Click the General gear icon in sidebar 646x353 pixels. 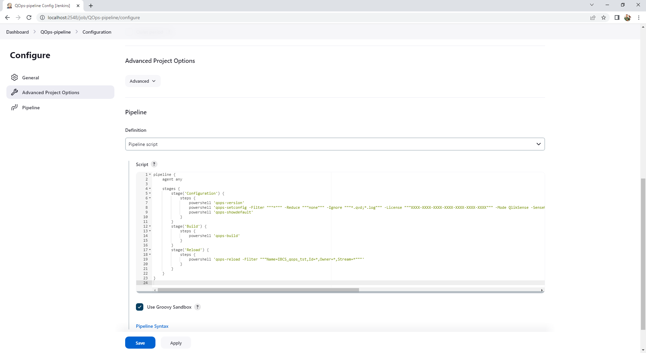pyautogui.click(x=14, y=77)
